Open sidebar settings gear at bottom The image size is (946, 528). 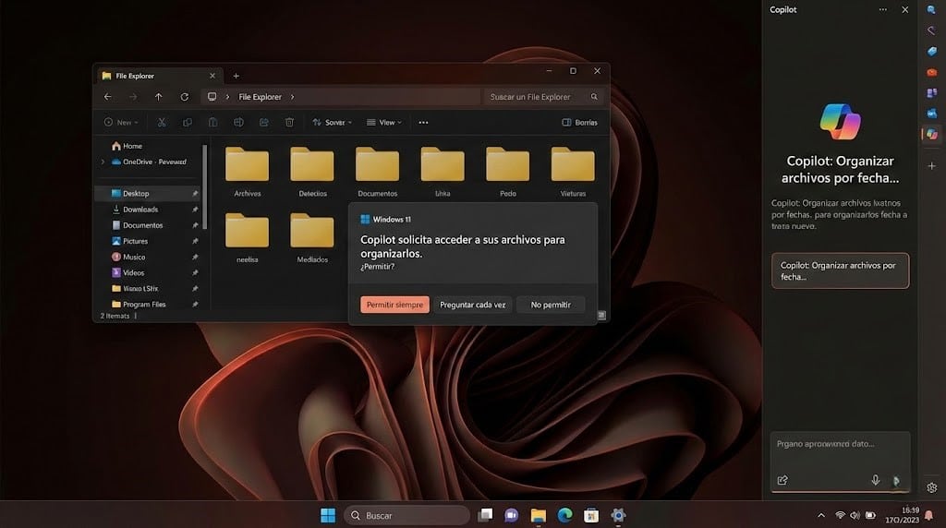point(931,487)
